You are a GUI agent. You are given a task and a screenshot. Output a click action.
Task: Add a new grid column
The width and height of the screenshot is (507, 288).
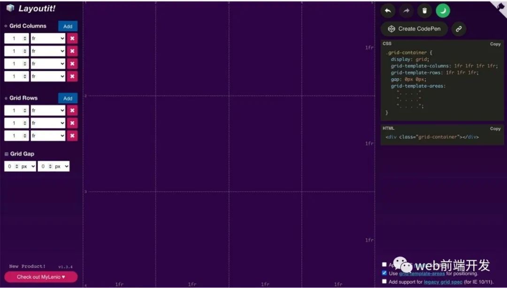click(x=68, y=26)
